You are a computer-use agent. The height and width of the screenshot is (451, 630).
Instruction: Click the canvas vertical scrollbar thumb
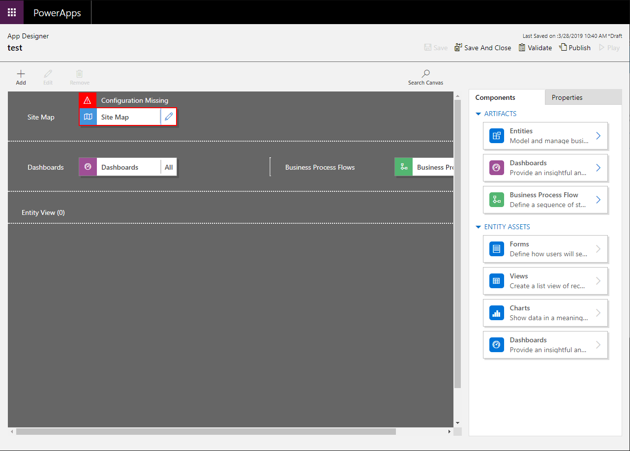(457, 243)
